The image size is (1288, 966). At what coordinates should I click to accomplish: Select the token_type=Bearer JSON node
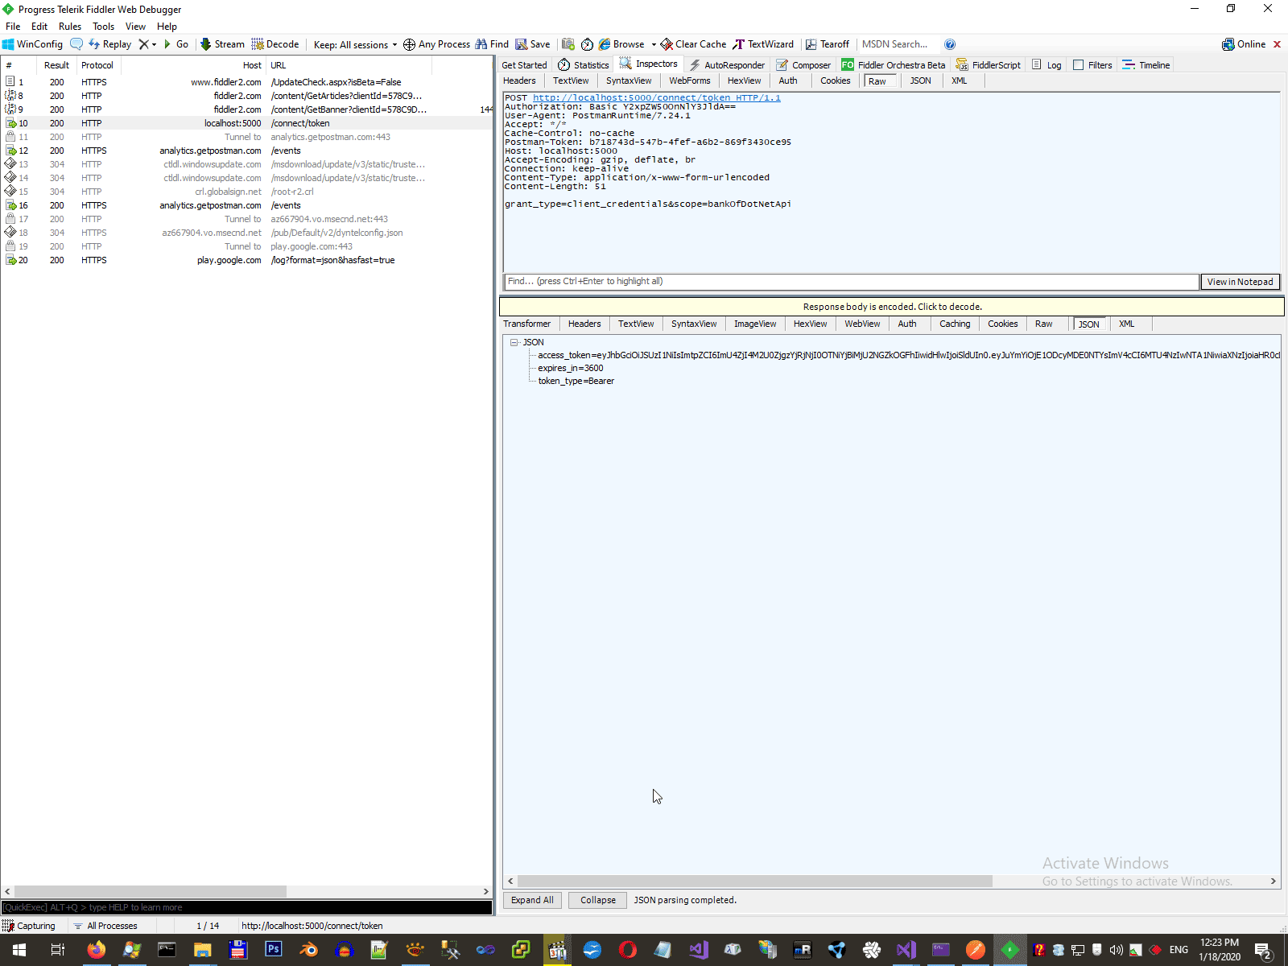(x=576, y=381)
